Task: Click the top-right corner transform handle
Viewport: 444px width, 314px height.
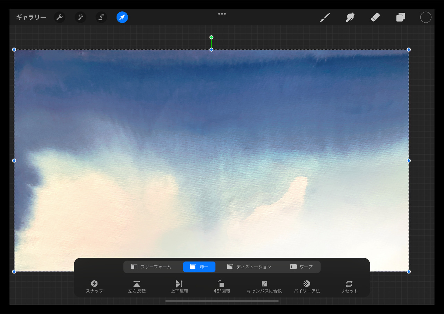Action: [x=409, y=50]
